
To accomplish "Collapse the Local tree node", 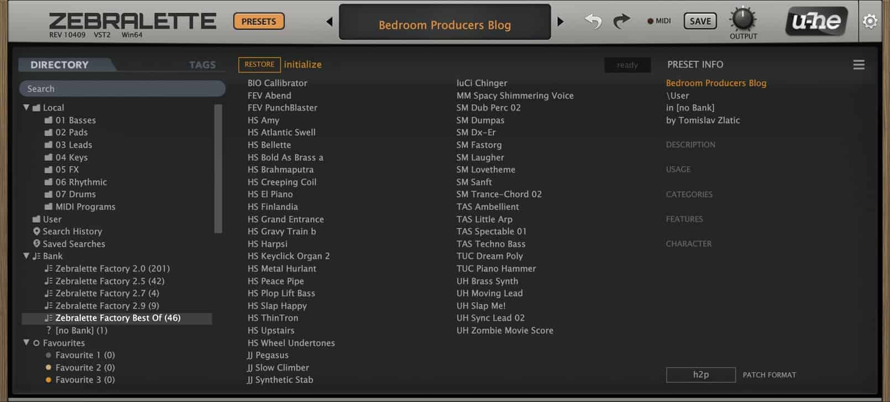I will click(26, 107).
